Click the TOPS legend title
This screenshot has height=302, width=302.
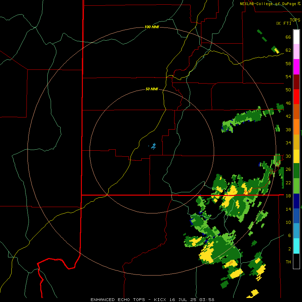click(x=295, y=20)
